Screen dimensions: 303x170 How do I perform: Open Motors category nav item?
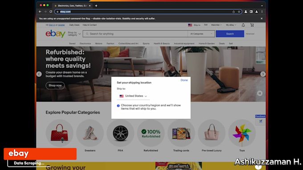tap(99, 43)
